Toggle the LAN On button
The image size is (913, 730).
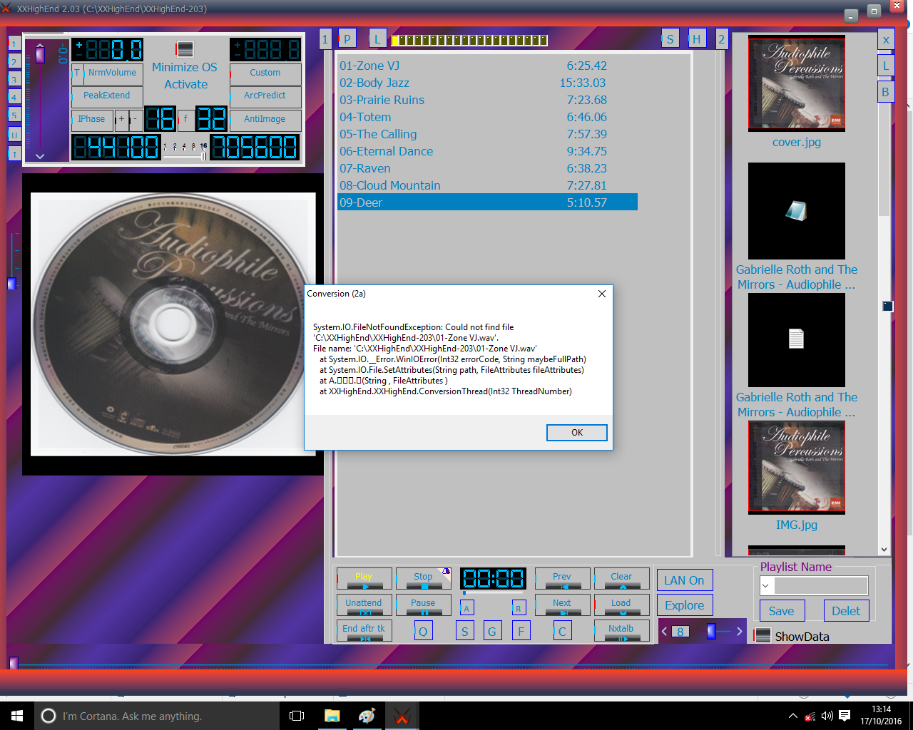click(684, 580)
